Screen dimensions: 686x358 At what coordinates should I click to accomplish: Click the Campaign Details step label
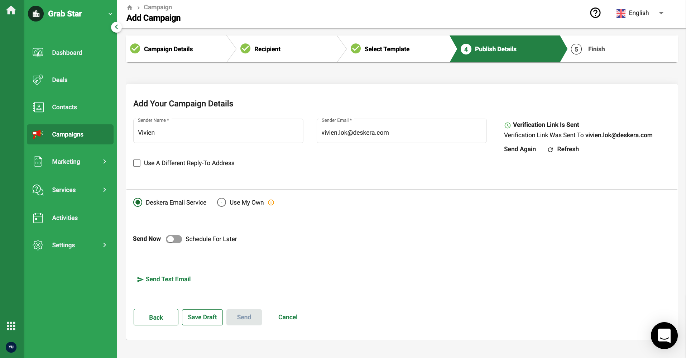(168, 49)
